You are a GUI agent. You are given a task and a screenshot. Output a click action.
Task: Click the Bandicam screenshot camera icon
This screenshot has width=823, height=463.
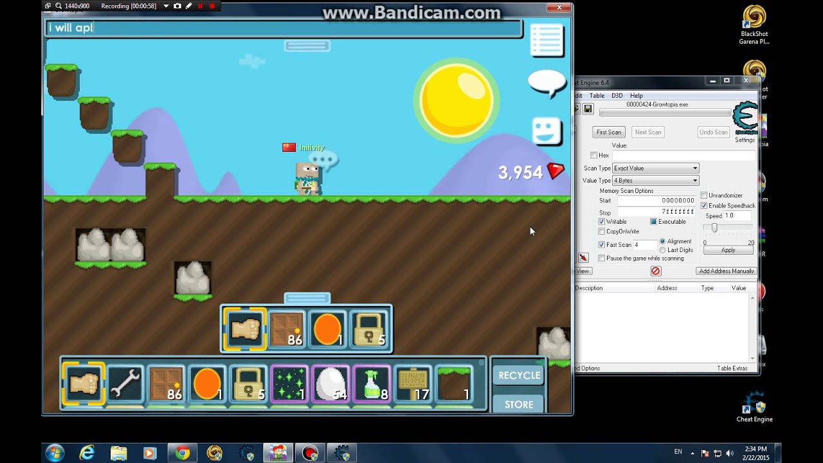(177, 6)
